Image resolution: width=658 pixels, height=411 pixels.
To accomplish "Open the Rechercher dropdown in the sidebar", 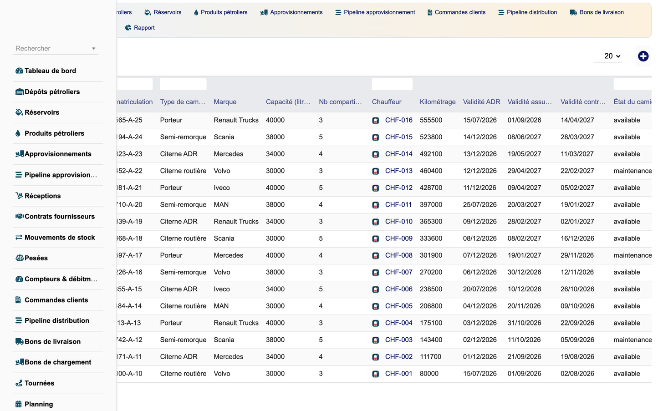I will pyautogui.click(x=56, y=48).
